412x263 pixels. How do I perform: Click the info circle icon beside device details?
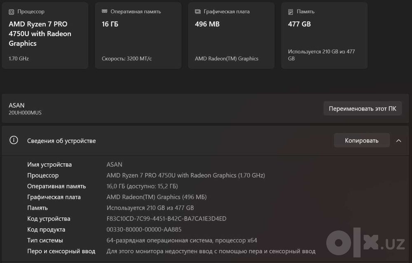pyautogui.click(x=14, y=140)
